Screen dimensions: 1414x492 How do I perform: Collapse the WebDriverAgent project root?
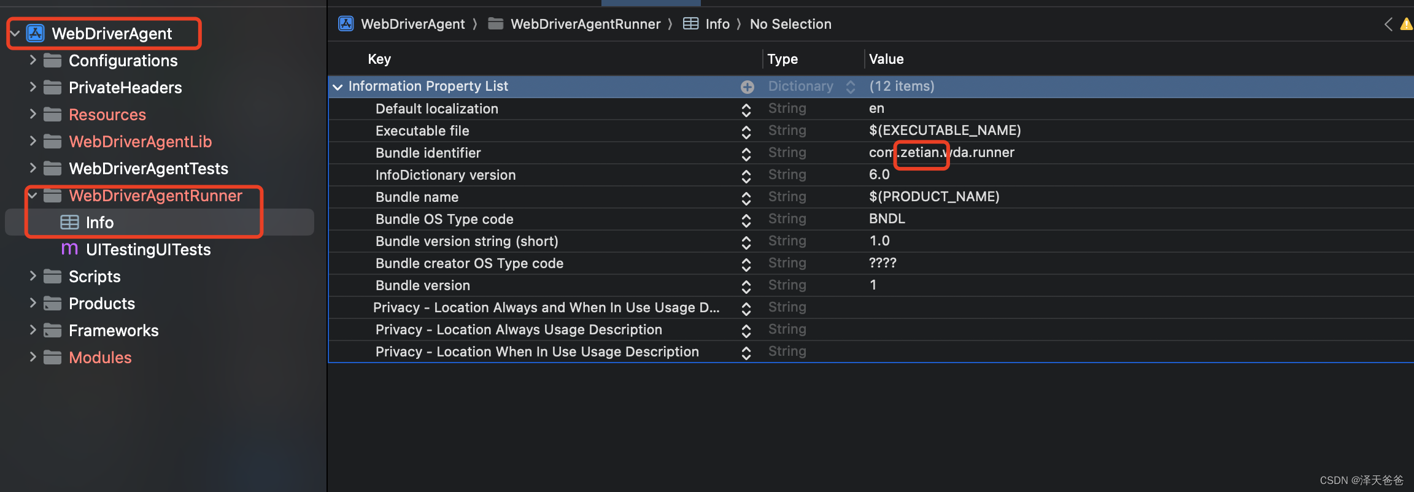(15, 33)
